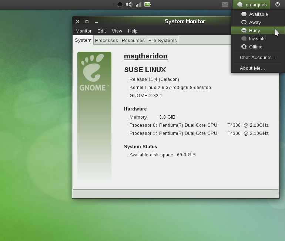Screen dimensions: 285x241
Task: Open the volume speaker icon
Action: [x=129, y=4]
